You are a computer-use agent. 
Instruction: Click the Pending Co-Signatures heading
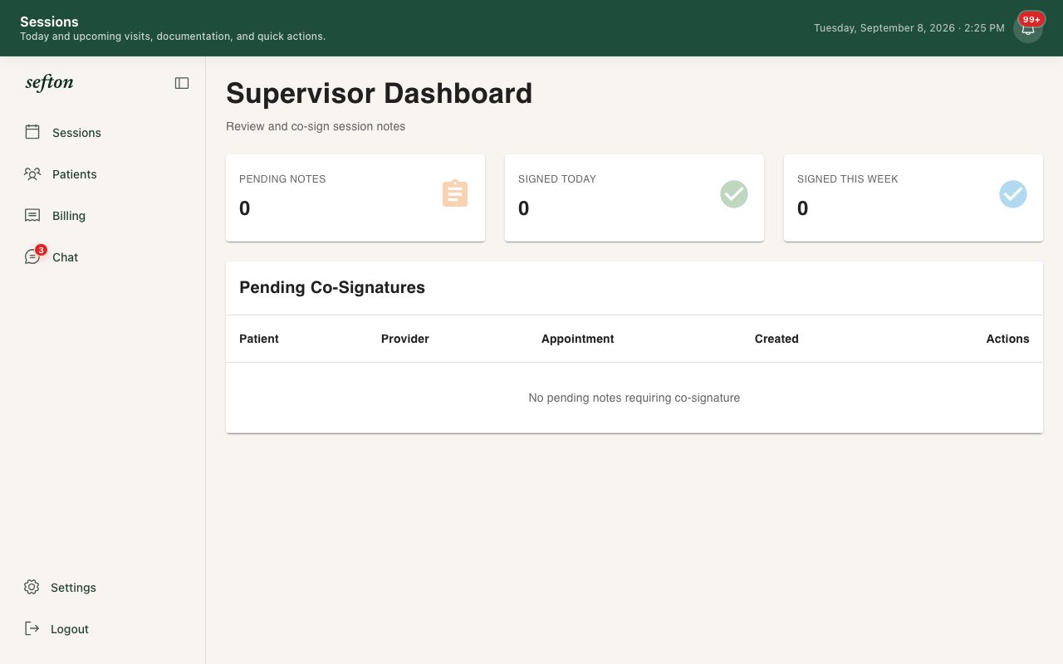pyautogui.click(x=332, y=287)
